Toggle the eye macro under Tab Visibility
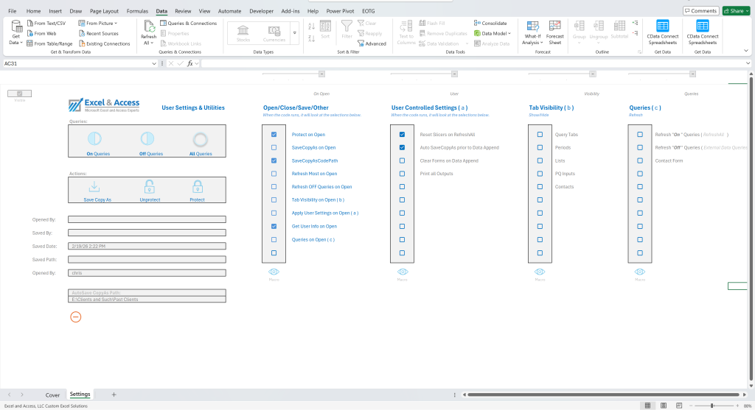Viewport: 755px width, 410px height. [x=540, y=272]
